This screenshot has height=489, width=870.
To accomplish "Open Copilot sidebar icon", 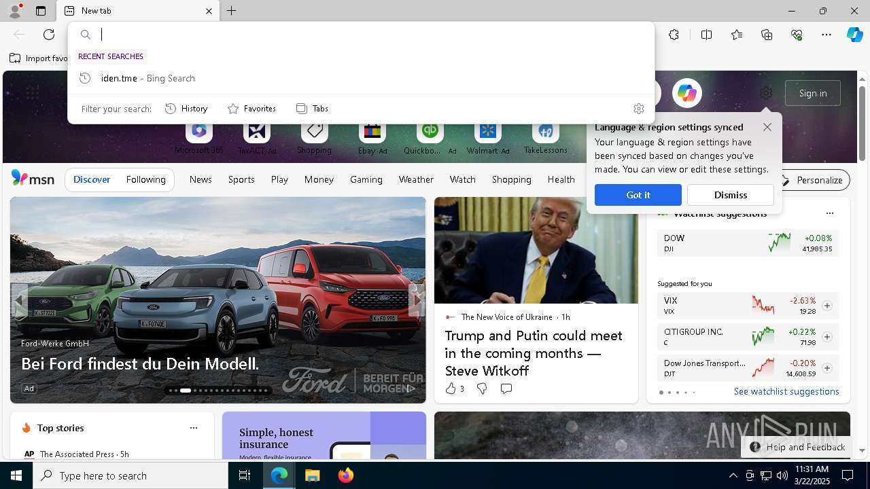I will (854, 35).
